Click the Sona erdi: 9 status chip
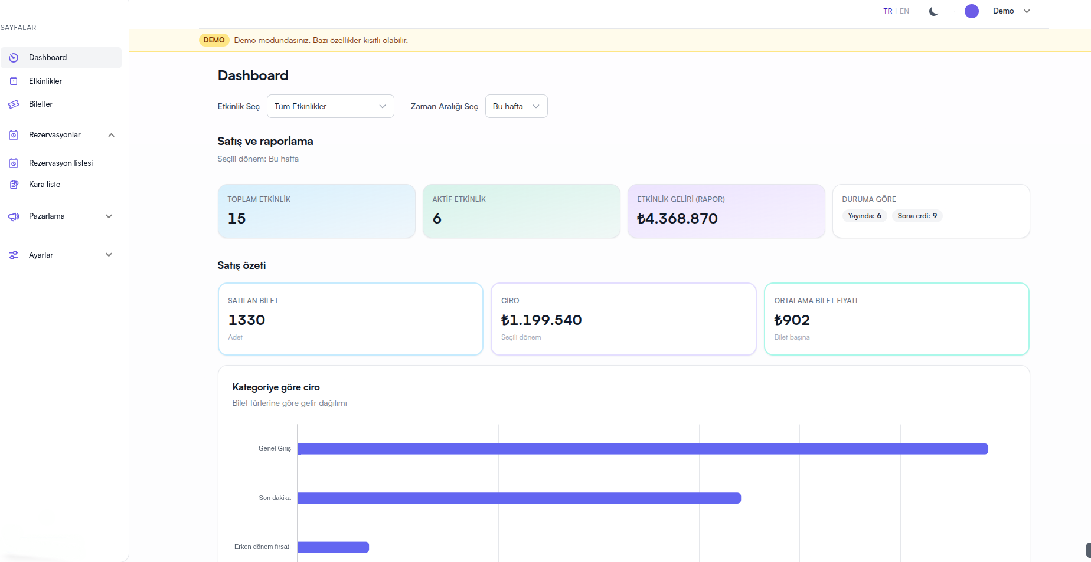 pos(917,216)
